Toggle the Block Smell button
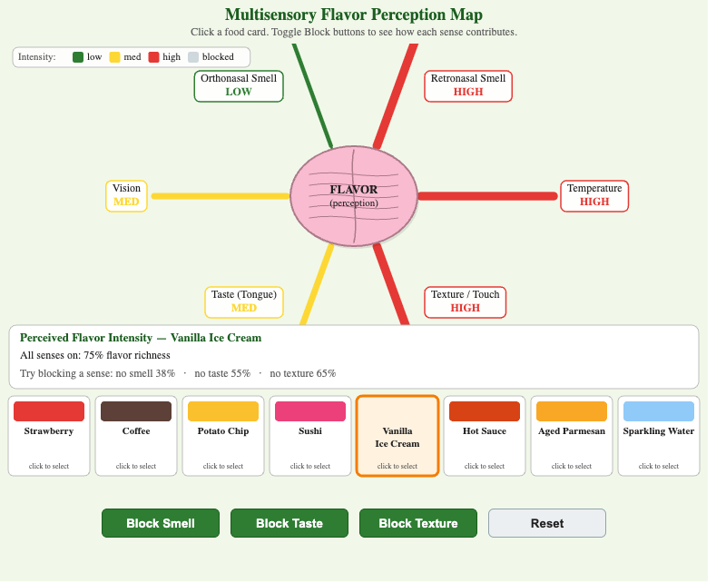This screenshot has height=583, width=726. tap(161, 523)
